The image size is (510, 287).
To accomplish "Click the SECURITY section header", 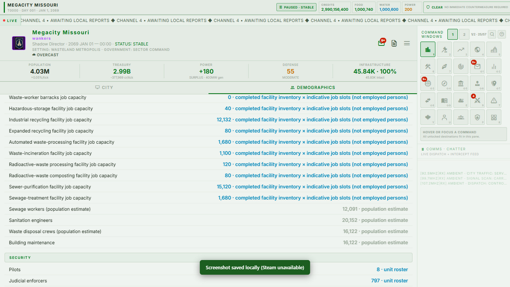I will pyautogui.click(x=208, y=258).
